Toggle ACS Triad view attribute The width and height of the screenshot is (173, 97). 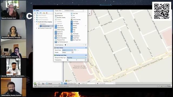(x=59, y=13)
